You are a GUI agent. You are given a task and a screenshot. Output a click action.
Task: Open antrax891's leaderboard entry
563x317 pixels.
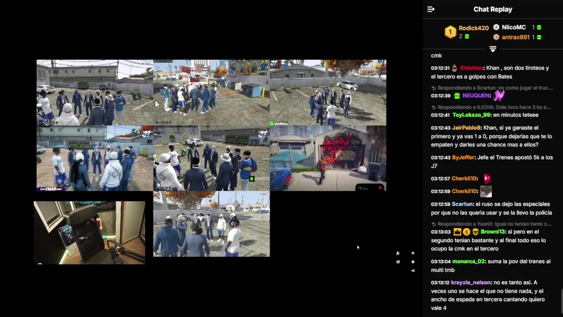click(x=515, y=37)
